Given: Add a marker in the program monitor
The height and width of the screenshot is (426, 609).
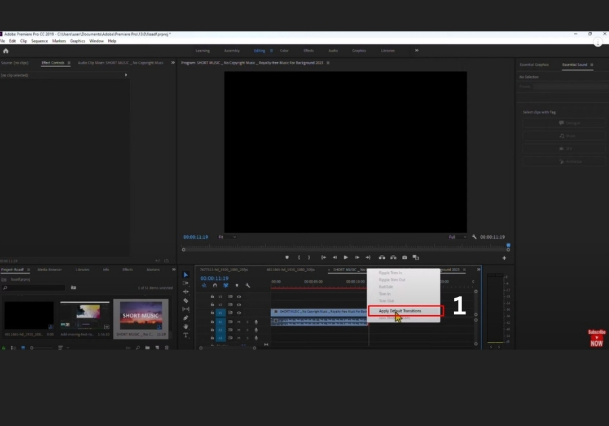Looking at the screenshot, I should (287, 258).
